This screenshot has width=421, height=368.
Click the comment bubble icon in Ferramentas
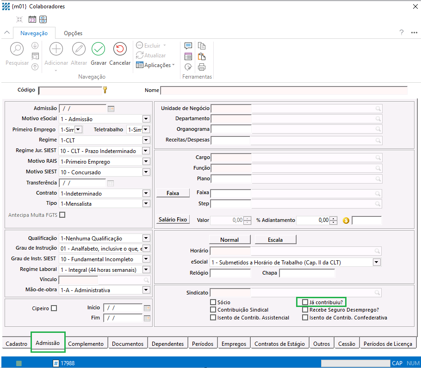coord(188,46)
